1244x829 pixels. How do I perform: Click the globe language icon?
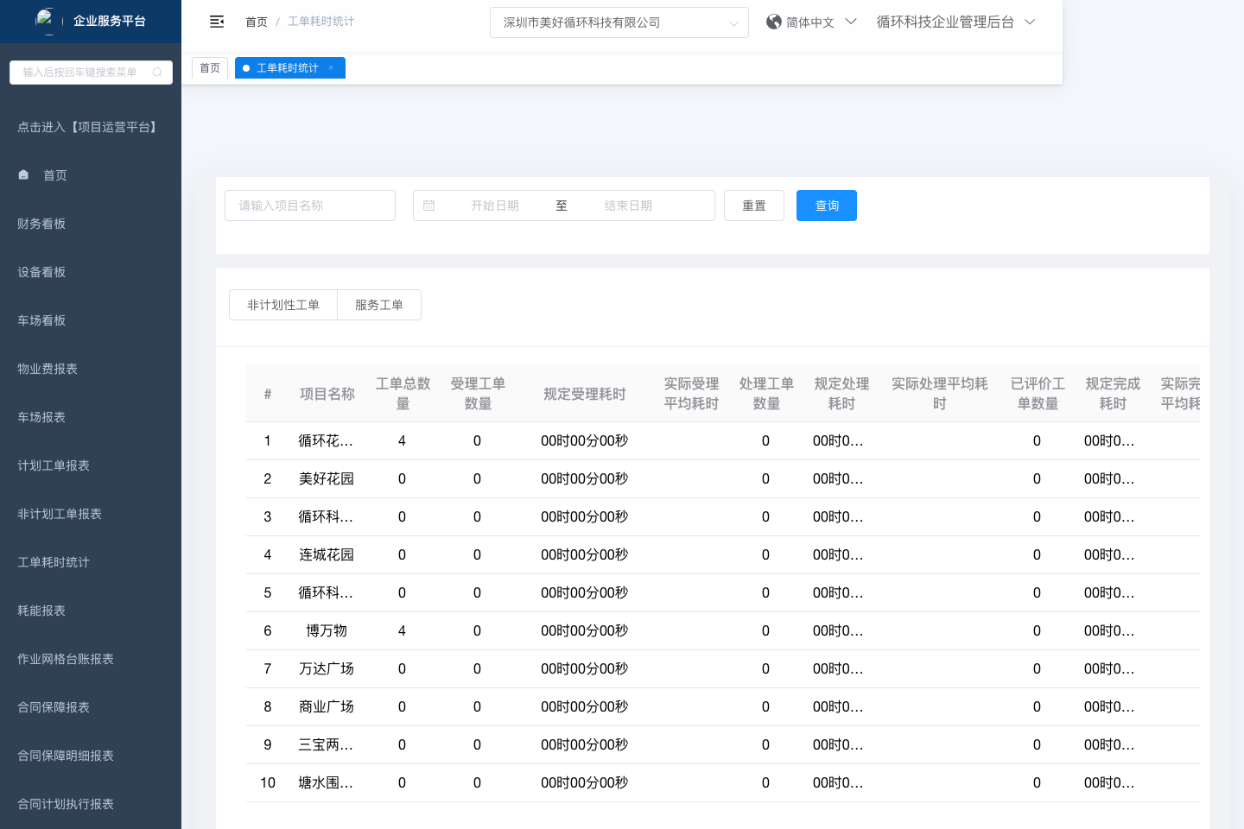pos(774,22)
